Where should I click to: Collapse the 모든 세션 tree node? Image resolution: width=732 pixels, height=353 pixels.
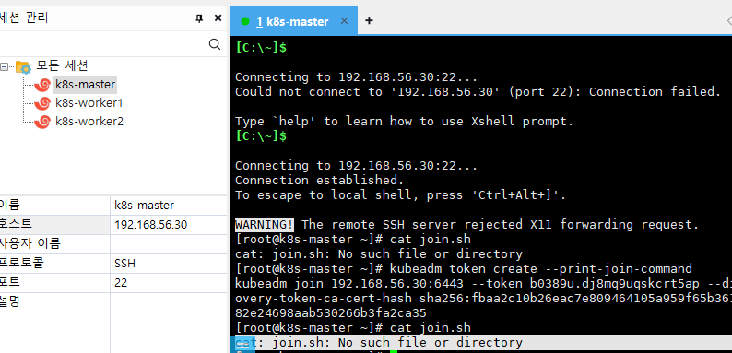pyautogui.click(x=5, y=66)
